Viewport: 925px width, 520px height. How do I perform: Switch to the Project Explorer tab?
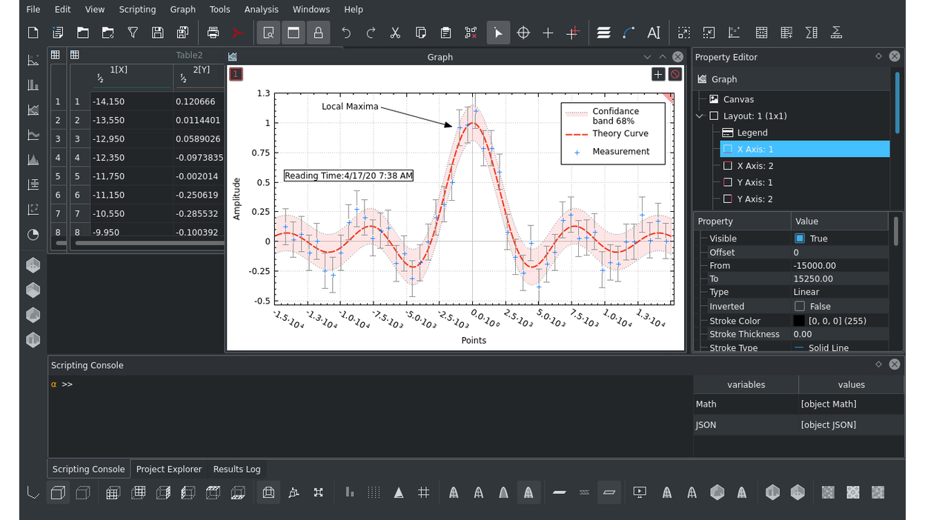click(x=169, y=469)
